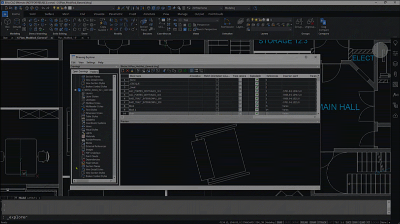Open the Attachments paperclip side panel

point(395,74)
